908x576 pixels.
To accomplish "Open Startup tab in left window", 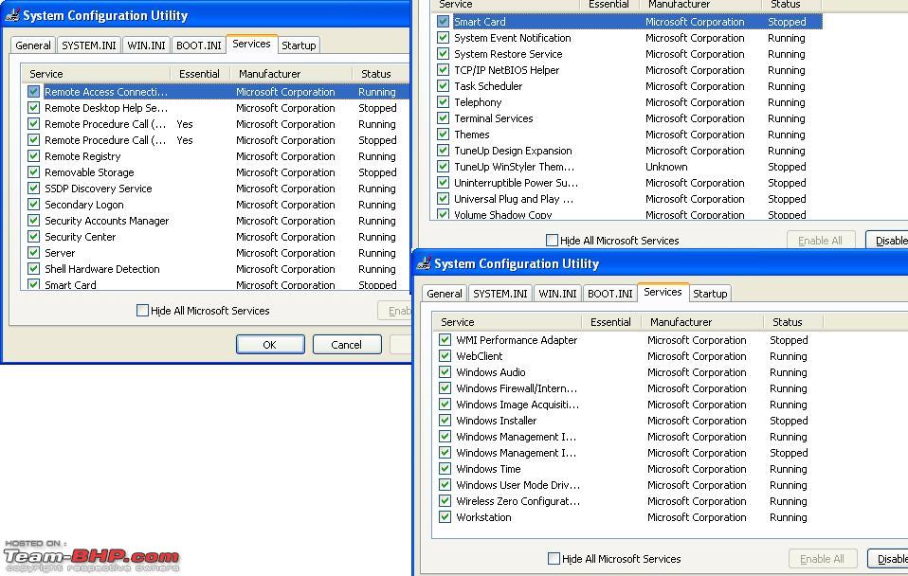I will click(299, 45).
